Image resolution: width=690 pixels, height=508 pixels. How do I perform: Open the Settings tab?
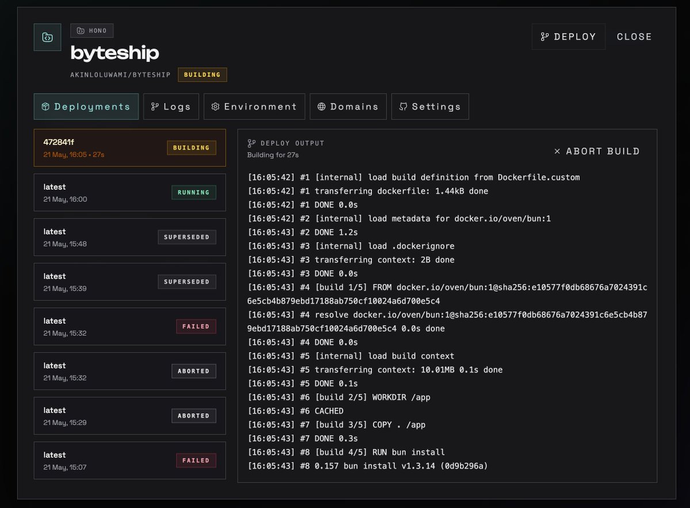(430, 106)
